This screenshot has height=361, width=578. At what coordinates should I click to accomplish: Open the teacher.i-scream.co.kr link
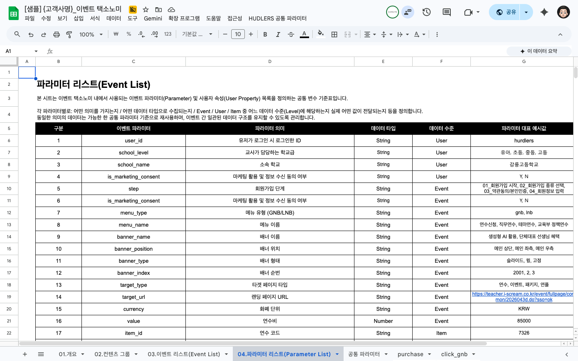522,297
